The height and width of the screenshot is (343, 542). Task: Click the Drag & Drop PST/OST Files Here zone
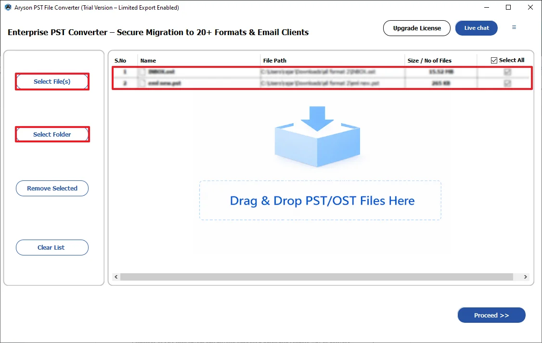(x=321, y=200)
